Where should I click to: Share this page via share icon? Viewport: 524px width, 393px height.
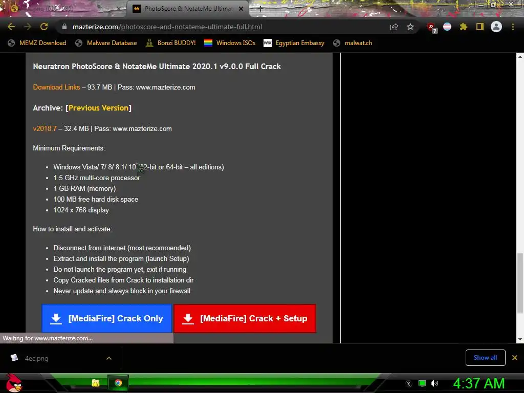pyautogui.click(x=394, y=27)
